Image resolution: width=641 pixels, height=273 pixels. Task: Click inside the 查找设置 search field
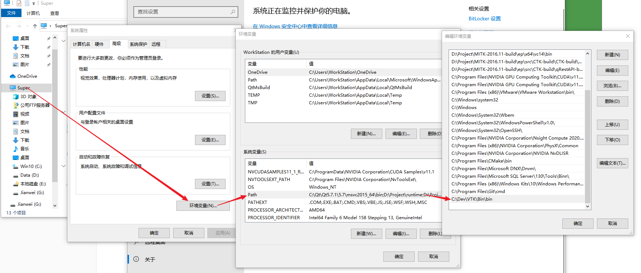tap(185, 12)
